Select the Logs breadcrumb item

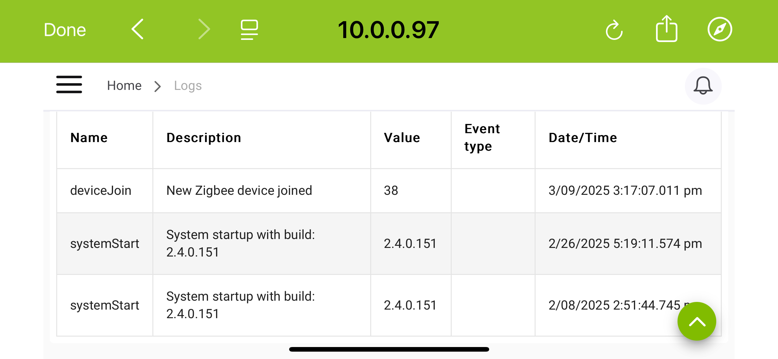[x=188, y=86]
